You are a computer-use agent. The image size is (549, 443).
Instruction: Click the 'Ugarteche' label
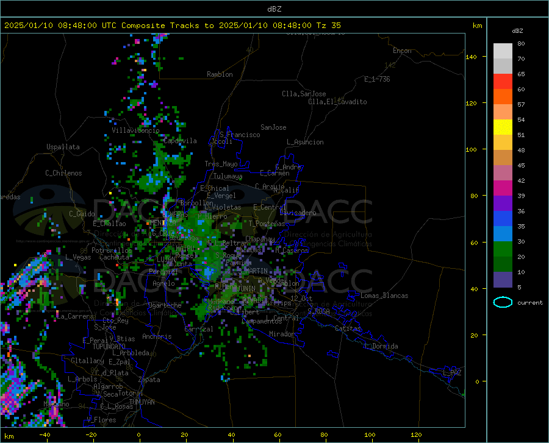pos(165,305)
